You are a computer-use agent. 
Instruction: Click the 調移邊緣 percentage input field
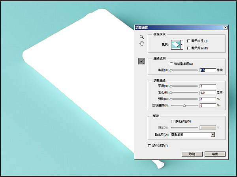[x=208, y=106]
